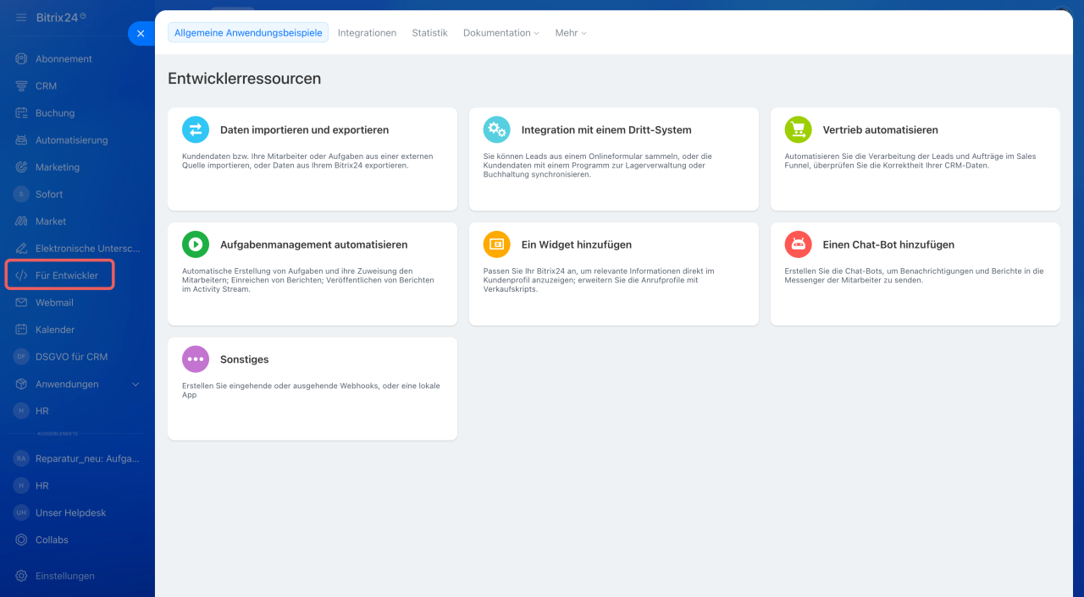The image size is (1084, 597).
Task: Open Daten importieren und exportieren card
Action: pyautogui.click(x=312, y=159)
